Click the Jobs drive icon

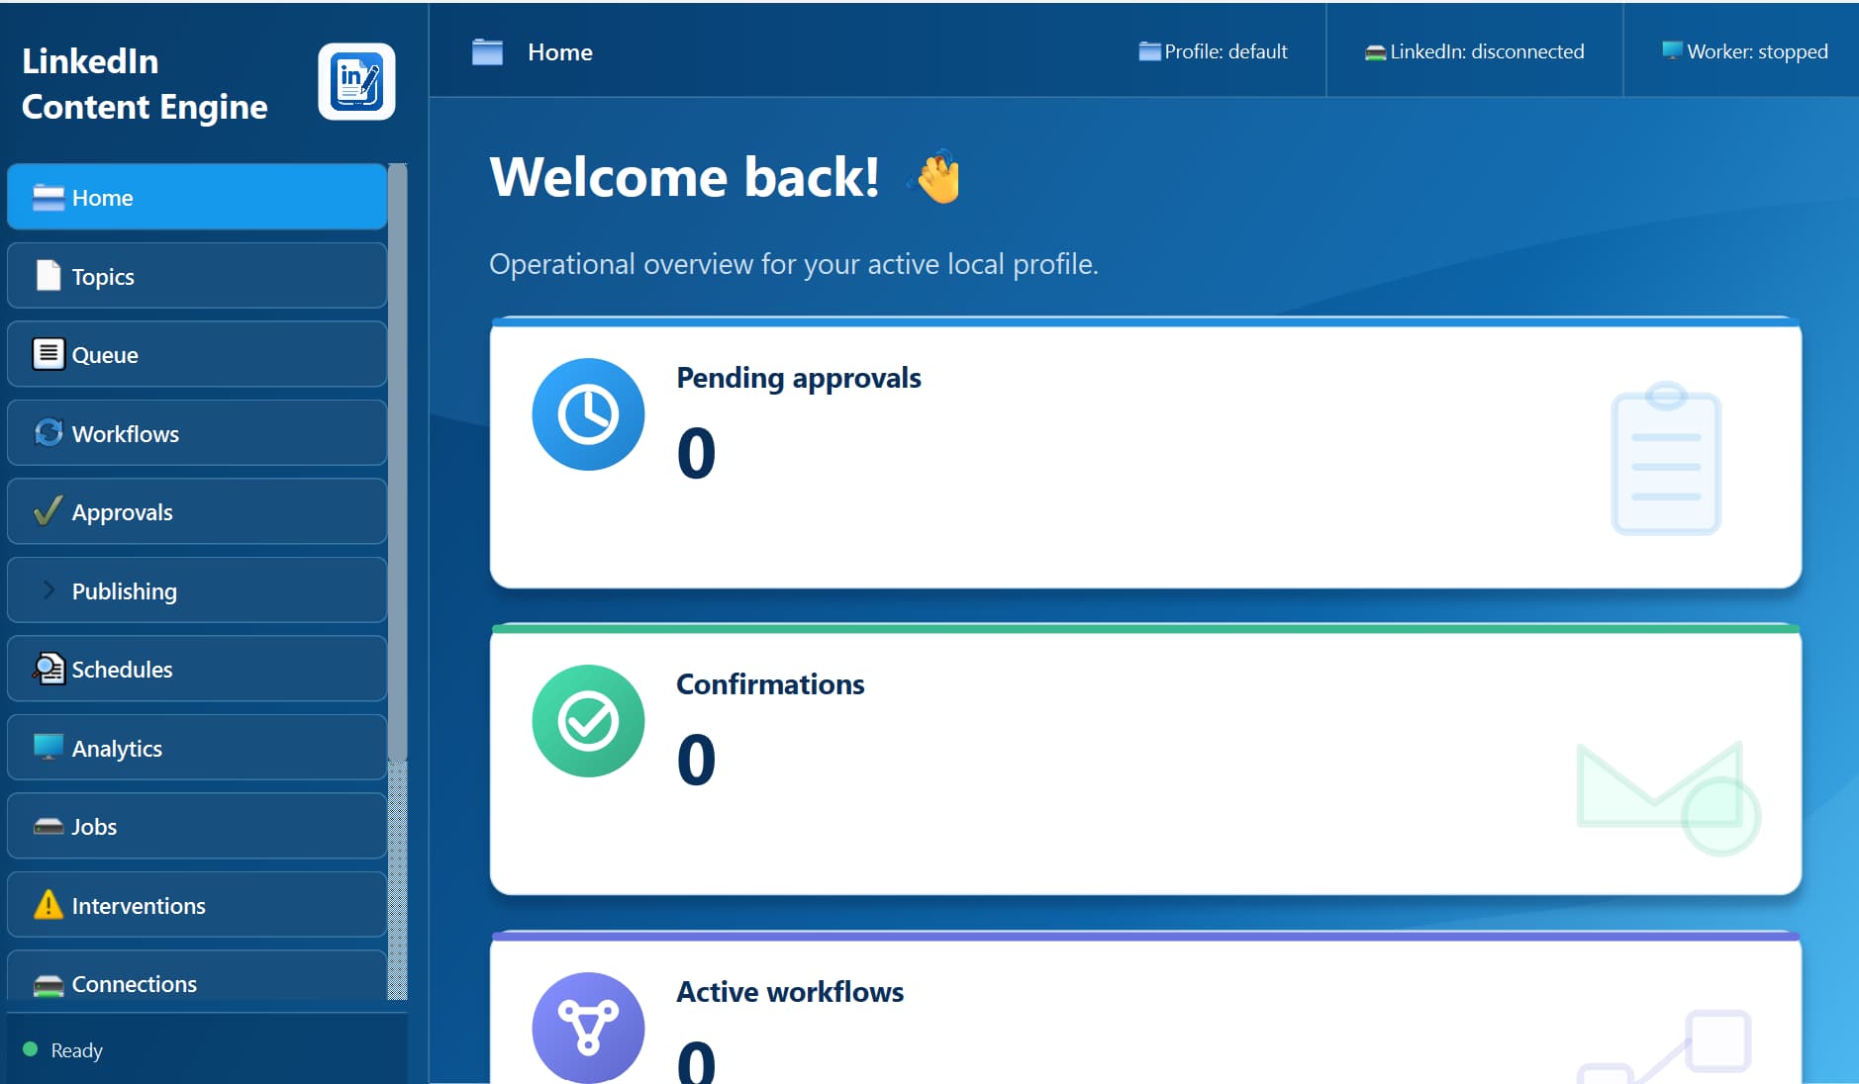(48, 826)
